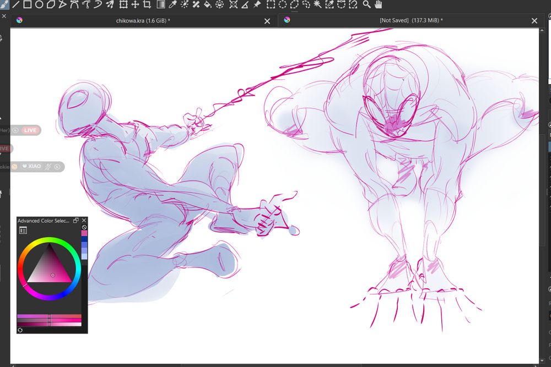Select the Color Sampler eyedropper tool
Screen dimensions: 551x367
pyautogui.click(x=172, y=4)
